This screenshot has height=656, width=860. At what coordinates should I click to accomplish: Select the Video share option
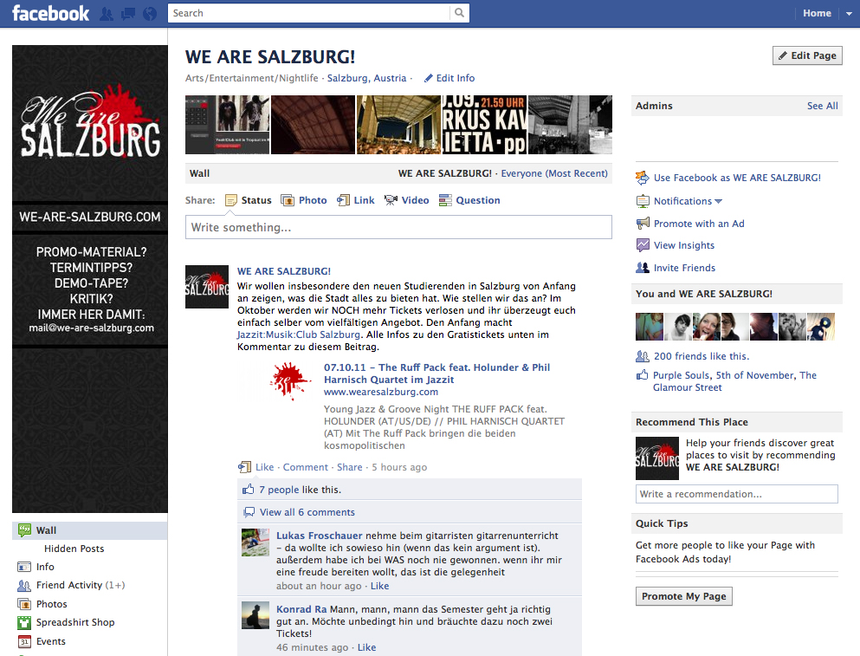[x=406, y=200]
